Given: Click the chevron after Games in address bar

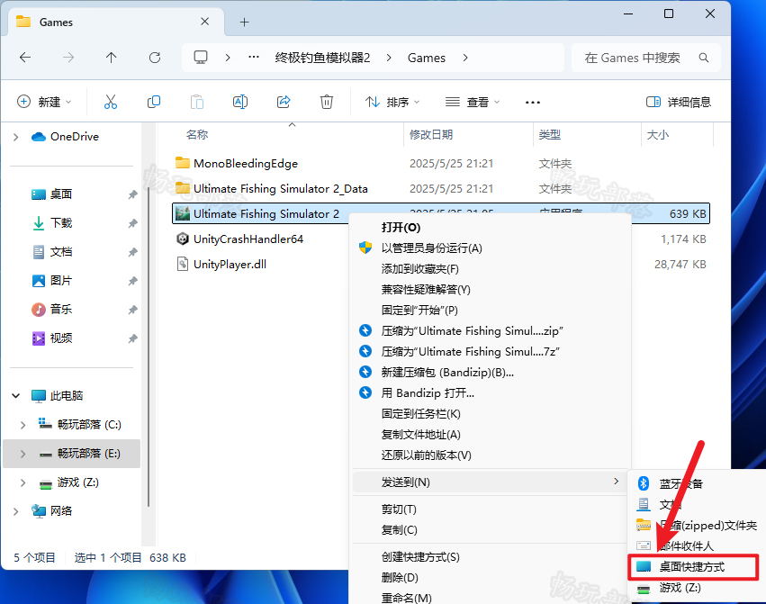Looking at the screenshot, I should point(465,58).
